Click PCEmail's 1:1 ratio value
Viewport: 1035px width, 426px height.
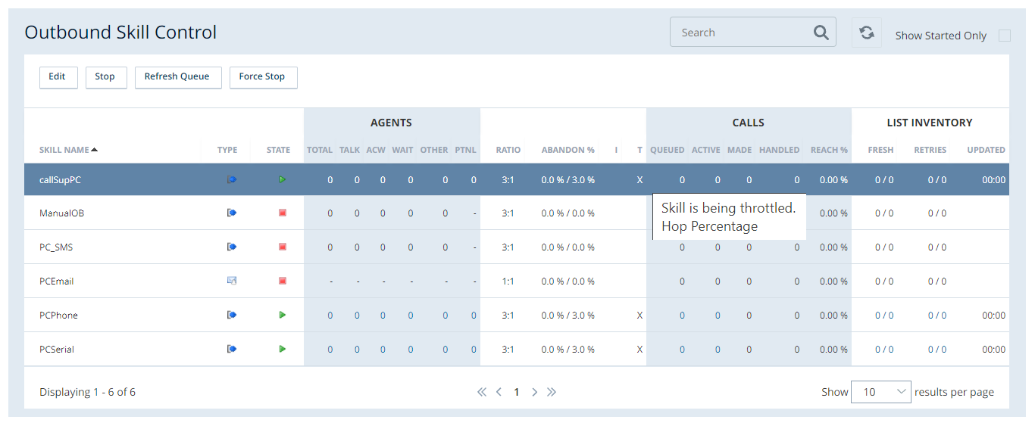click(x=508, y=281)
